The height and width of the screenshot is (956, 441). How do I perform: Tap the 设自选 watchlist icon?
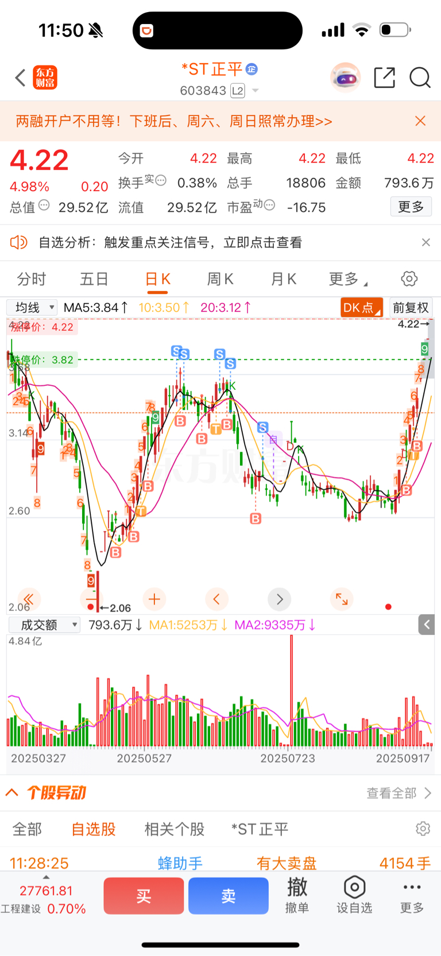tap(354, 895)
